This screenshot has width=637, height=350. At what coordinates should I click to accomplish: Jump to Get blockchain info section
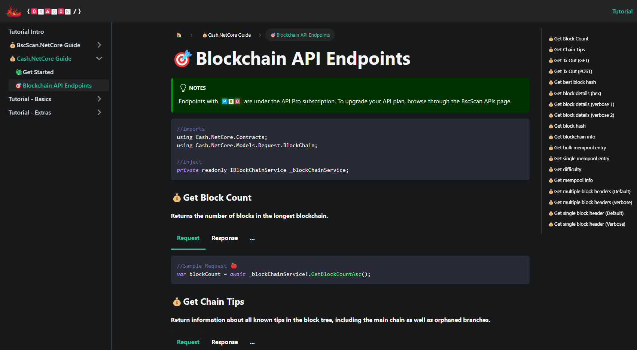click(x=572, y=137)
